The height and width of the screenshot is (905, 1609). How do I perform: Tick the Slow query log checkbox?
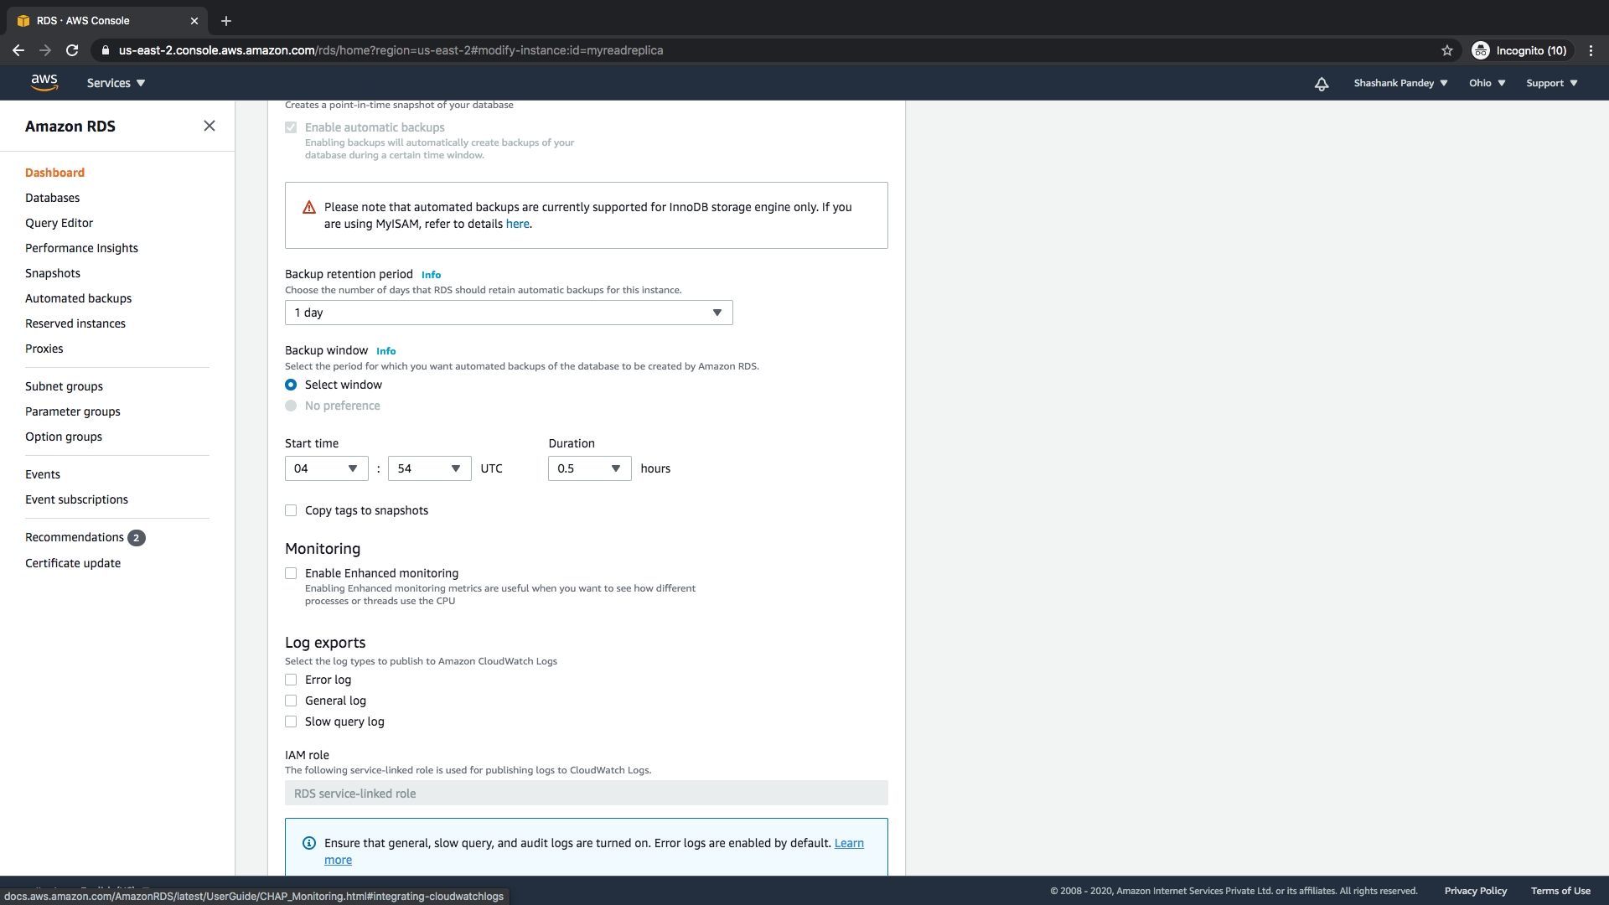tap(291, 721)
